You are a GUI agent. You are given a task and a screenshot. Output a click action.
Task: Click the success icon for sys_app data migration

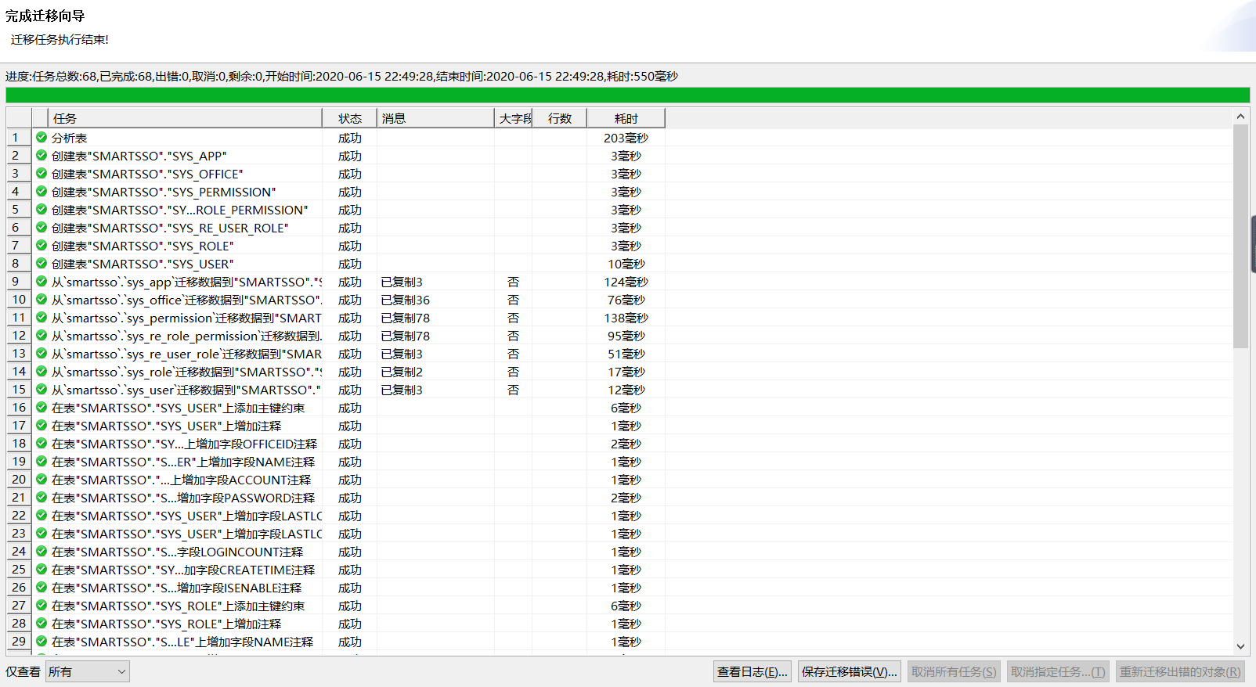(42, 282)
